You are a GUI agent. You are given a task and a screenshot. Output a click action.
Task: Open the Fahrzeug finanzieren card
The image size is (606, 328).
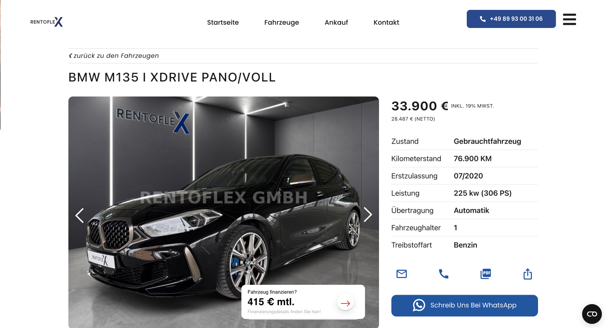pos(303,302)
